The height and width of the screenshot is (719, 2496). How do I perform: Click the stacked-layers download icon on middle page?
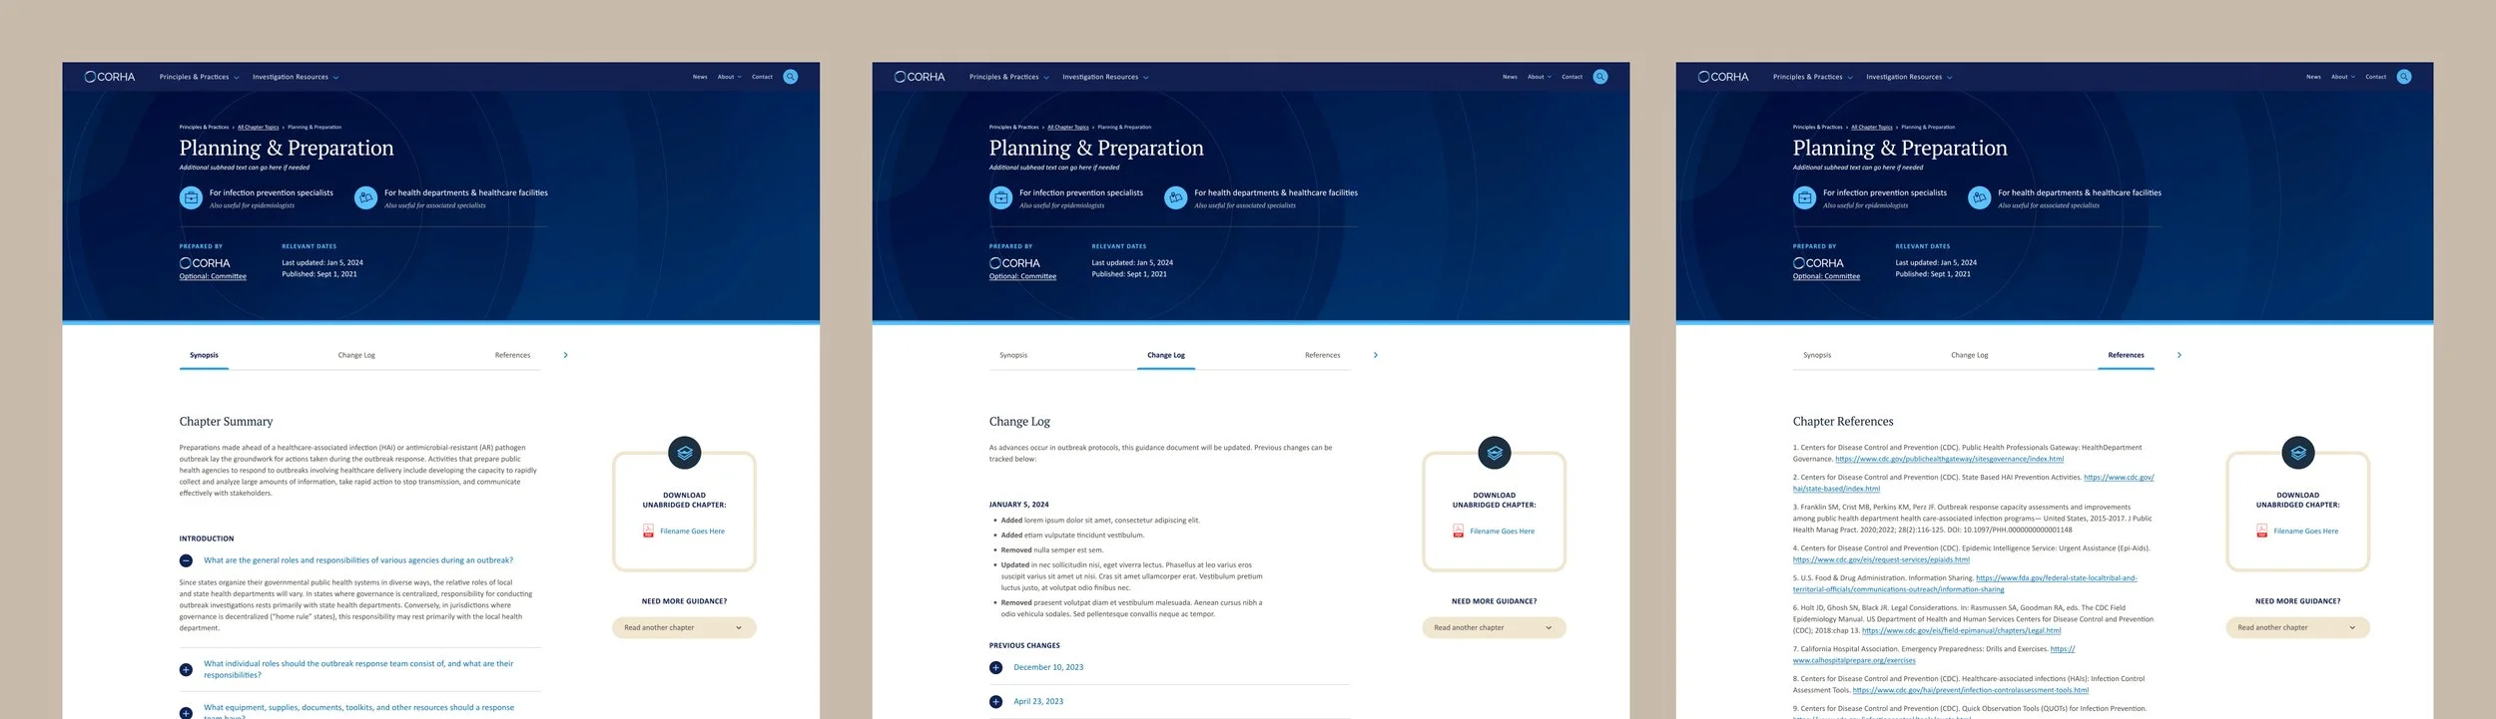tap(1495, 453)
